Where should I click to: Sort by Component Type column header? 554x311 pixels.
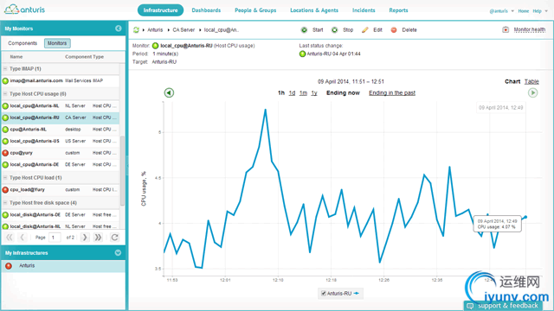(84, 57)
